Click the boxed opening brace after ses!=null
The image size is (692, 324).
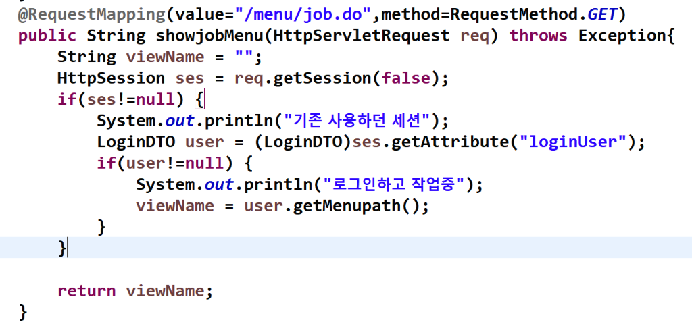[199, 100]
